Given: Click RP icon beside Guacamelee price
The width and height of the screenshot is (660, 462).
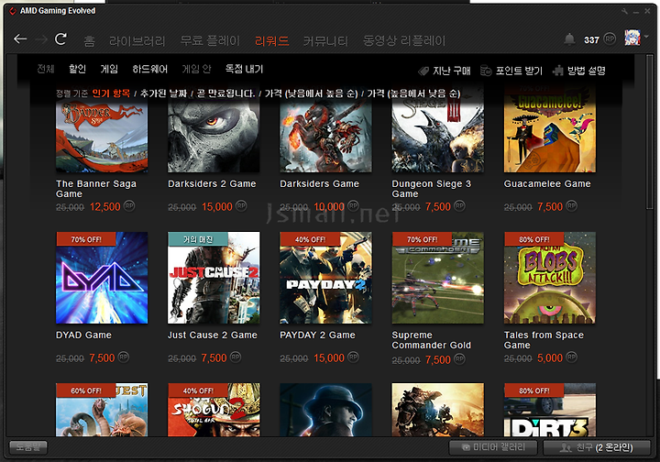Looking at the screenshot, I should [x=572, y=205].
